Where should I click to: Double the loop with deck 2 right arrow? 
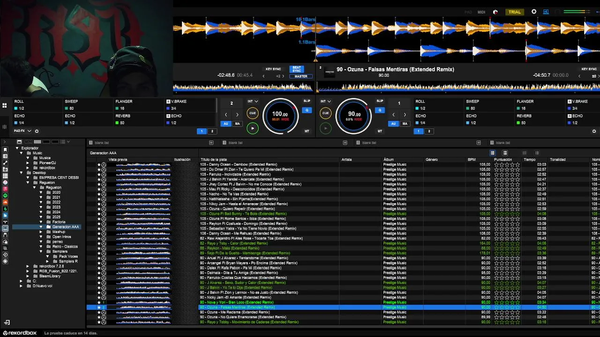click(x=405, y=115)
